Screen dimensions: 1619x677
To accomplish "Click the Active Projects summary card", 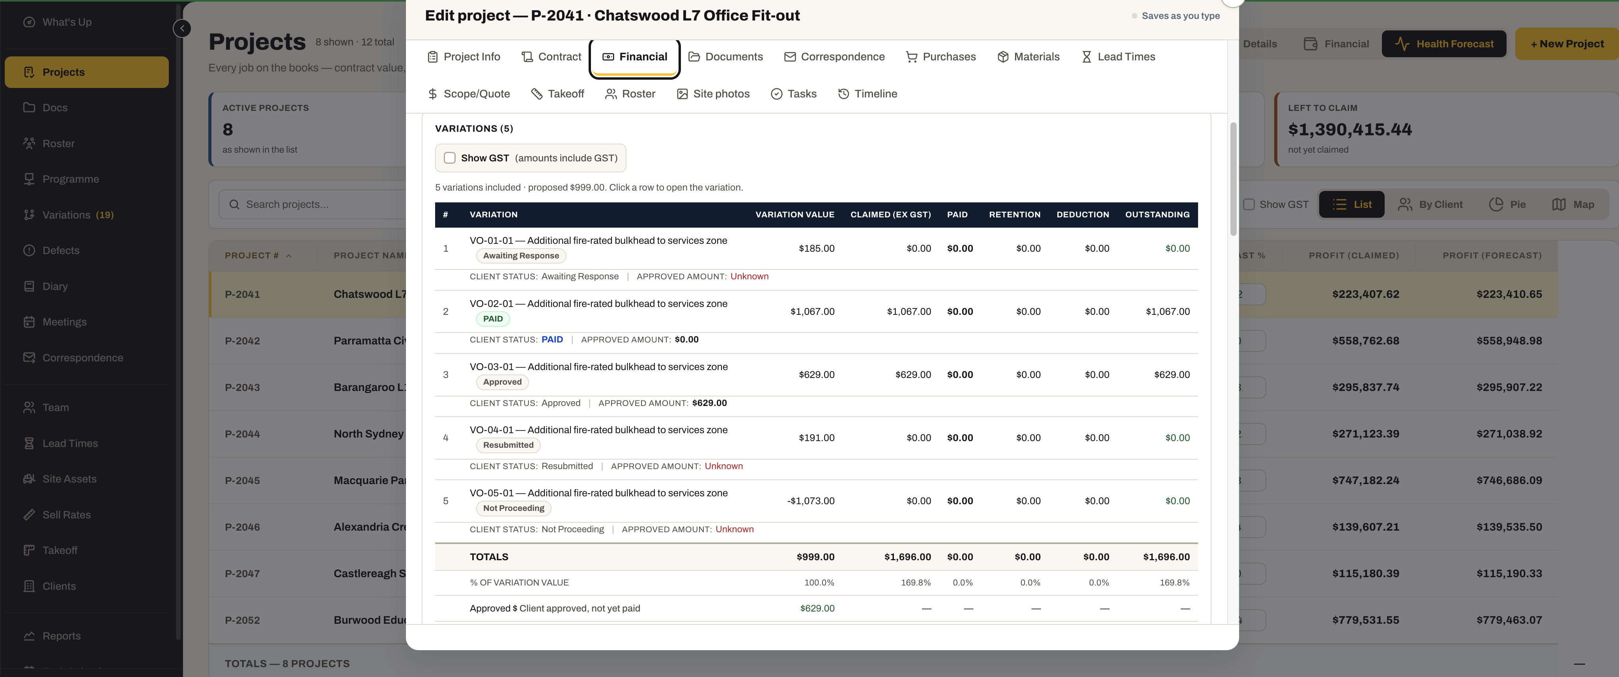I will 308,129.
